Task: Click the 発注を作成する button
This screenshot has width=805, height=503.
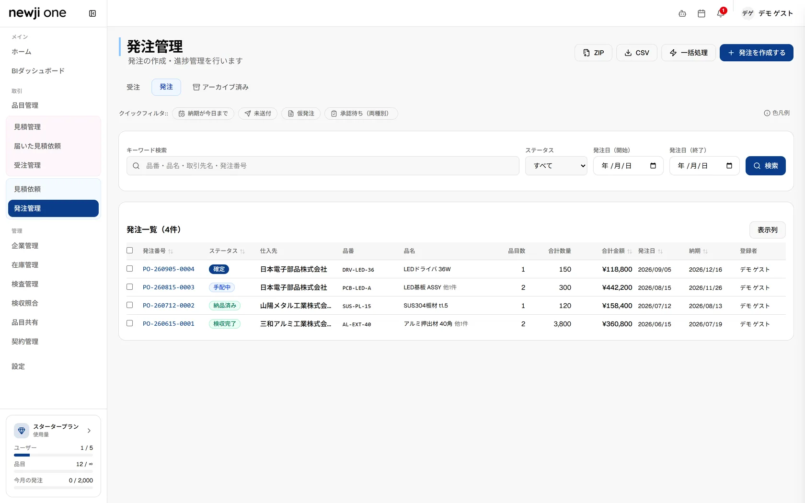Action: (756, 53)
